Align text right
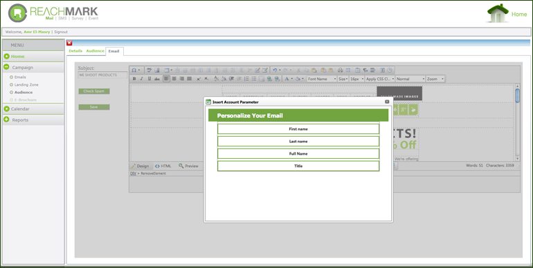 (x=181, y=79)
